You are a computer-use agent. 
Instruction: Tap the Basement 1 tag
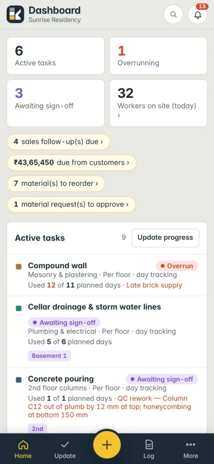click(49, 356)
